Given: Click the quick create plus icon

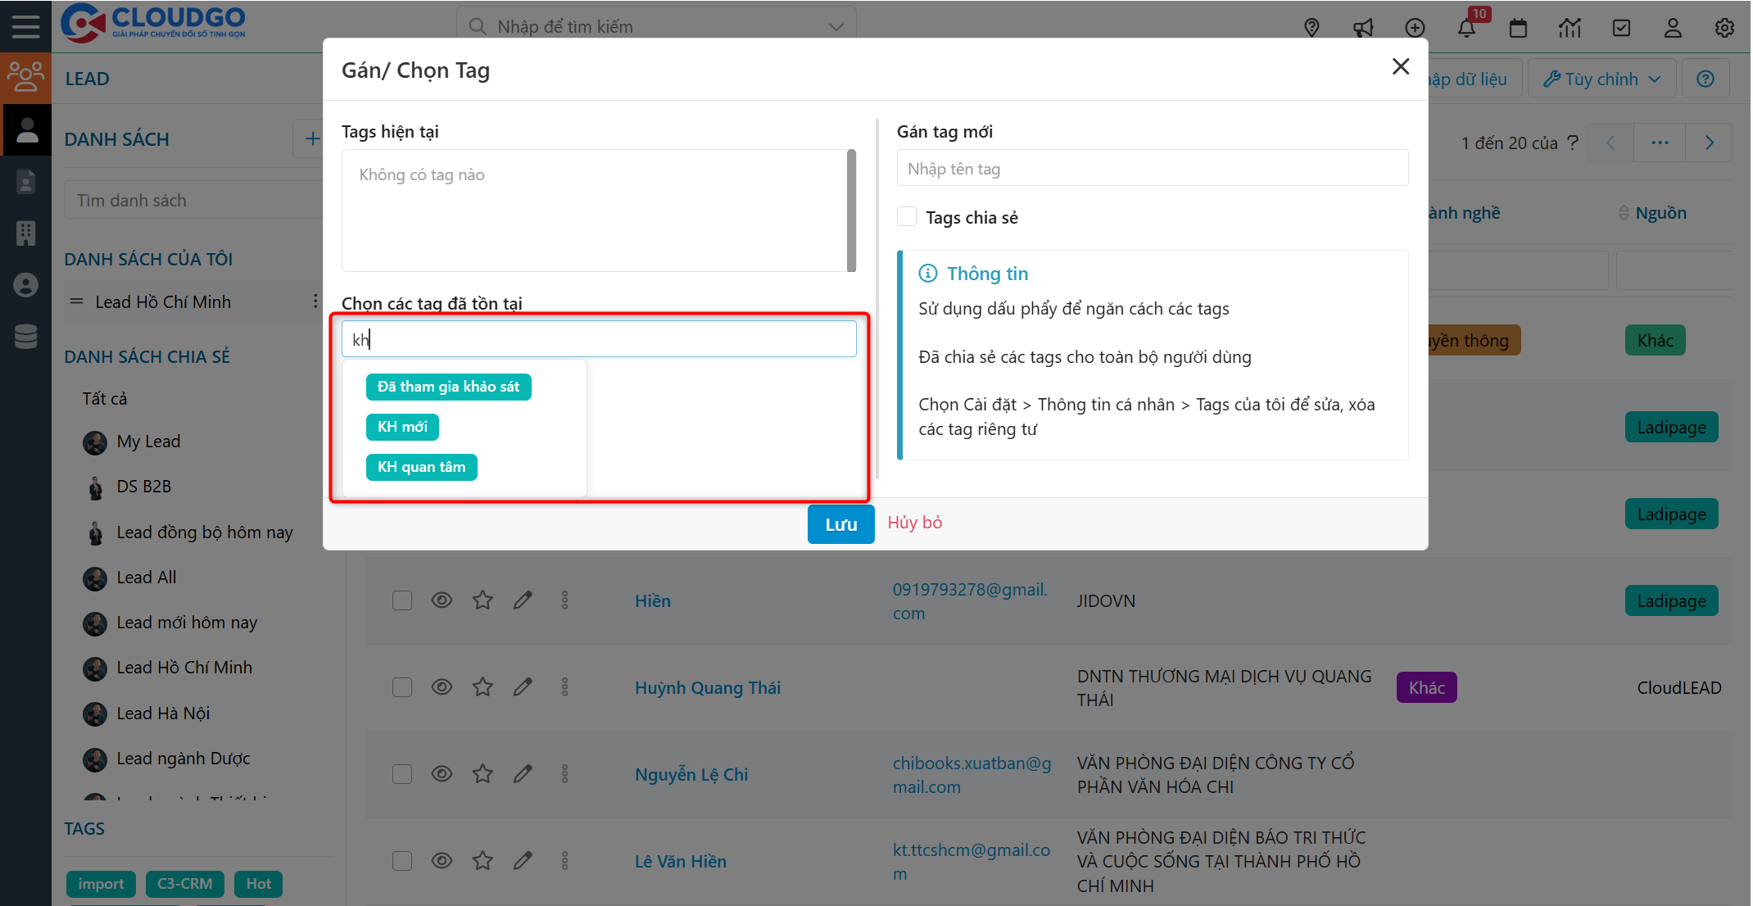Looking at the screenshot, I should 1415,28.
